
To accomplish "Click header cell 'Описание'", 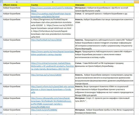I will point(105,5).
